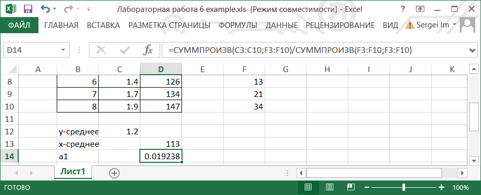
Task: Go to next sheet tab arrow
Action: (x=31, y=173)
